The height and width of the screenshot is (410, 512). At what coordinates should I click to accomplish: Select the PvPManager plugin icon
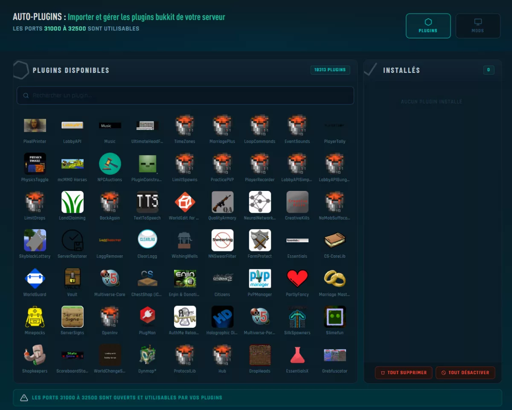click(x=260, y=279)
